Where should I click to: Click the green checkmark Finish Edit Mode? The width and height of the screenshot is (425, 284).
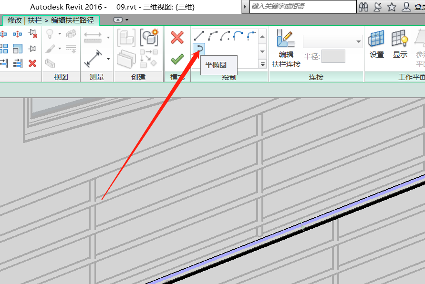[177, 60]
